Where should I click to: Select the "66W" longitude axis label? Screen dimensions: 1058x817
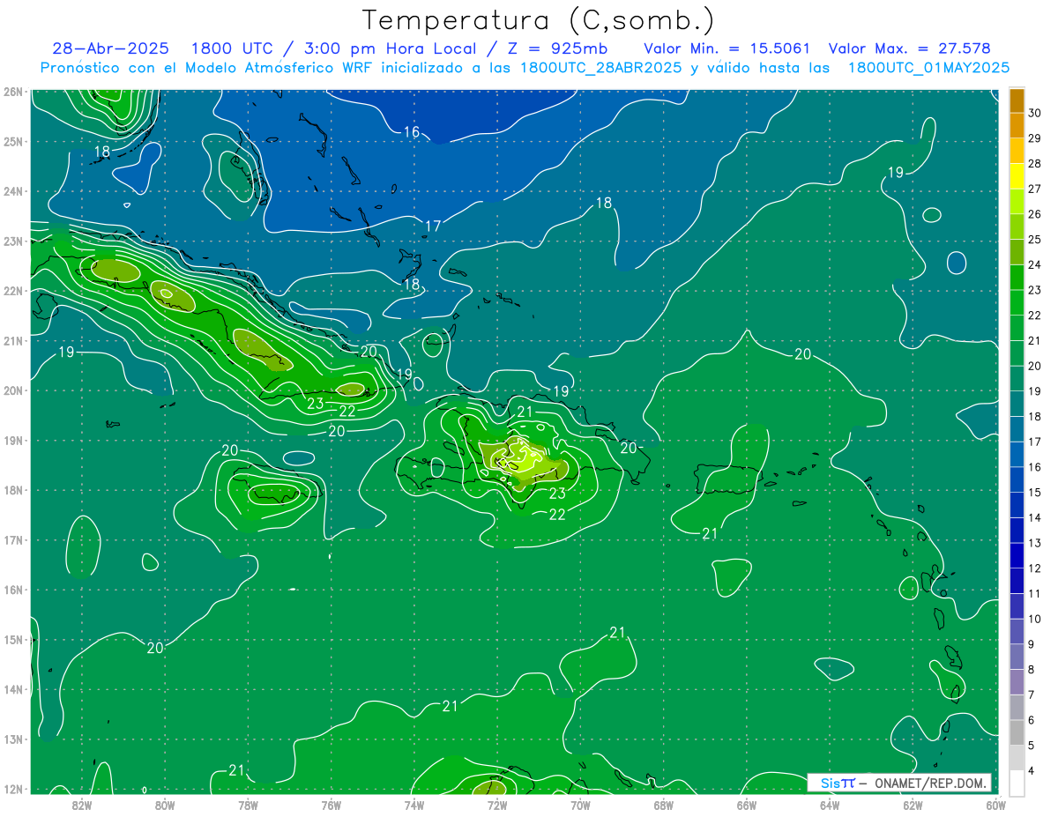coord(746,805)
